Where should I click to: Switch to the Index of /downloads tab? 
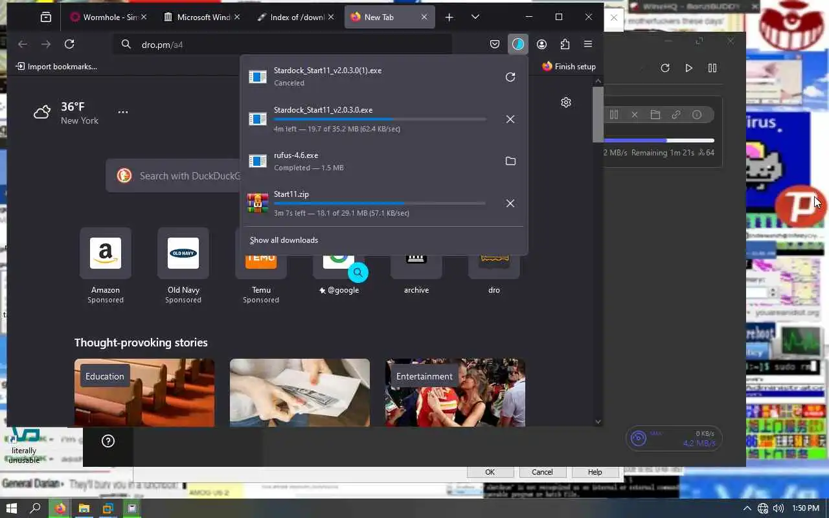tap(297, 17)
